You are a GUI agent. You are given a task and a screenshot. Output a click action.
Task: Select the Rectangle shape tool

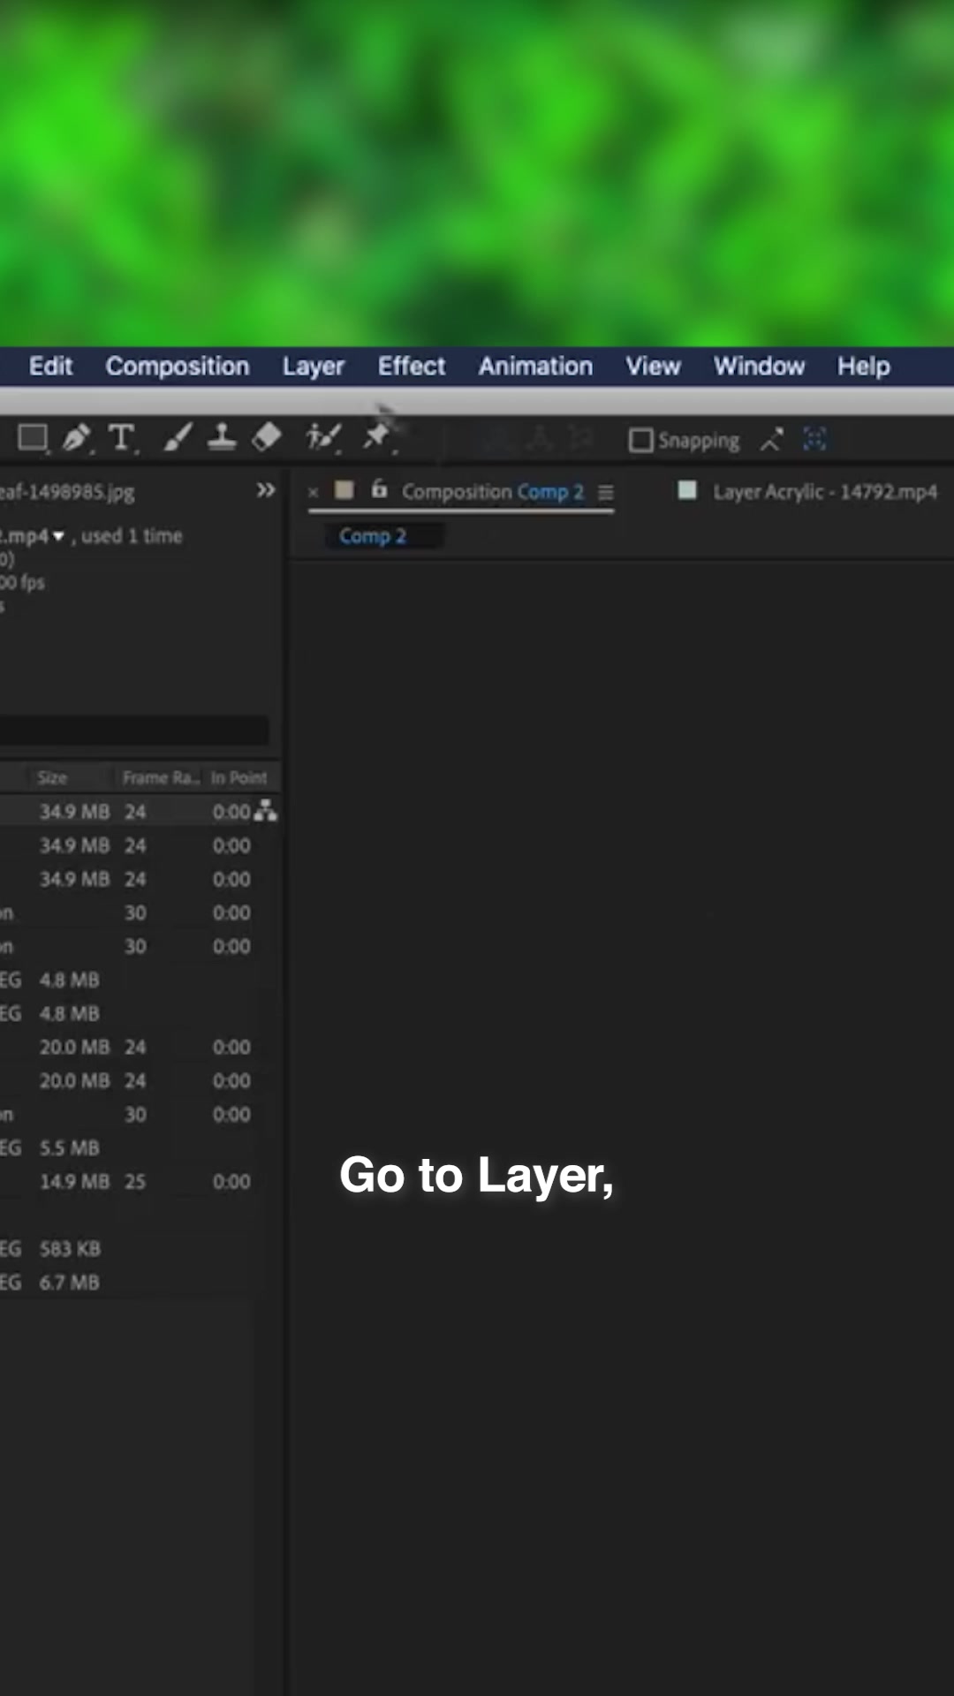point(33,437)
